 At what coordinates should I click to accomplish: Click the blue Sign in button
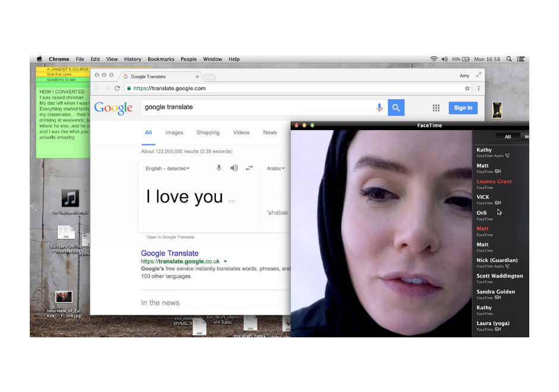coord(463,108)
